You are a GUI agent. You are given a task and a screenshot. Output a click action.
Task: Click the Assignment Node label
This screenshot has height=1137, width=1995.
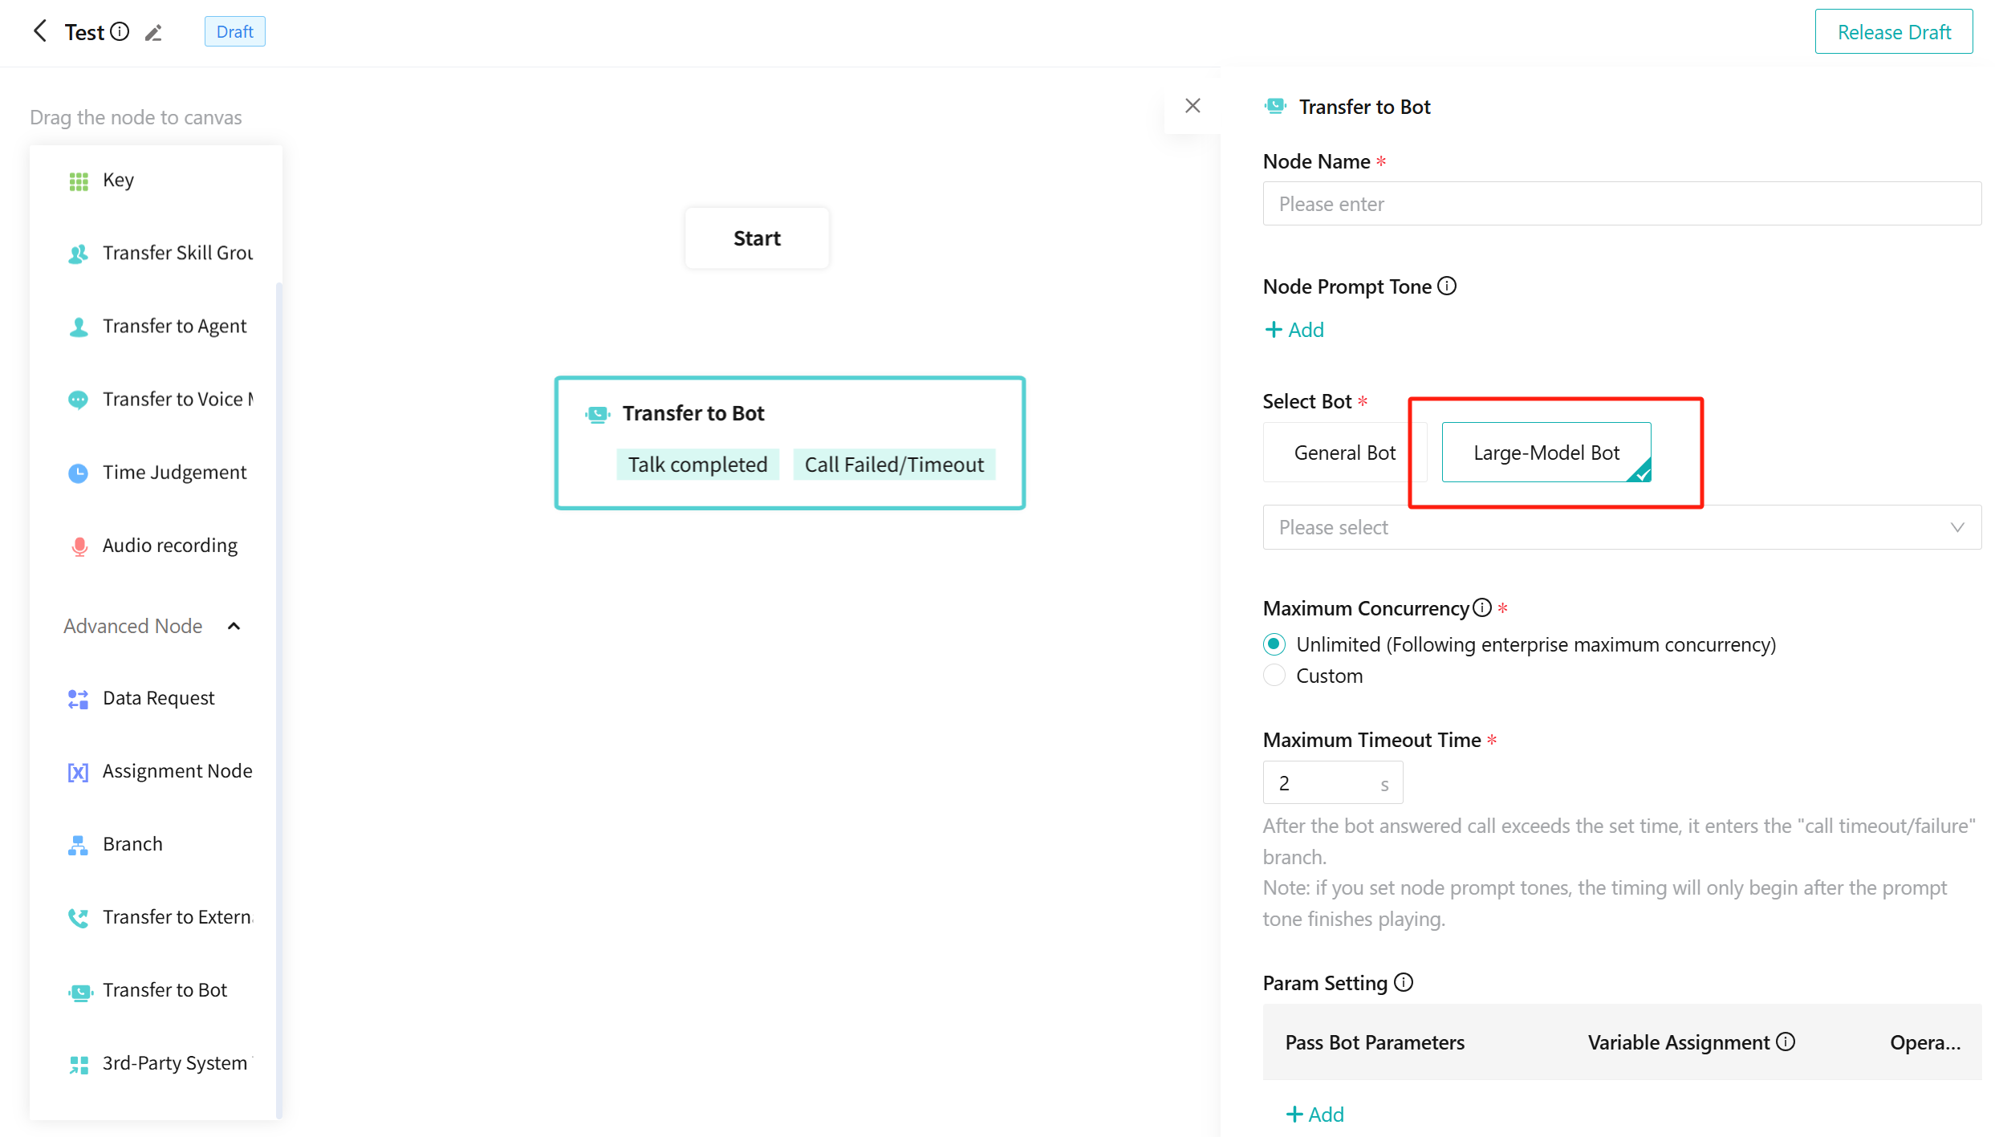coord(177,771)
